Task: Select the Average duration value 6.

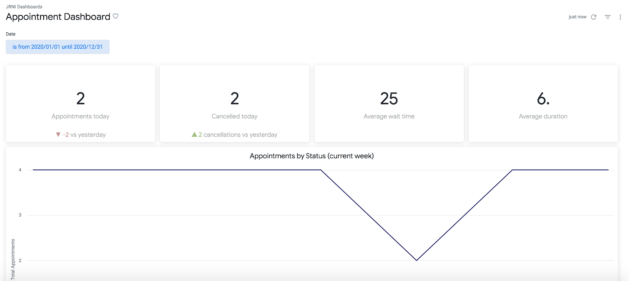Action: coord(543,98)
